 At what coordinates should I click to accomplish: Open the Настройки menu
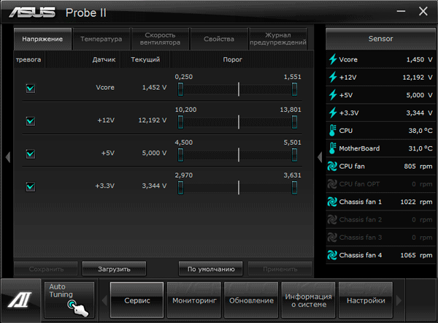point(366,300)
